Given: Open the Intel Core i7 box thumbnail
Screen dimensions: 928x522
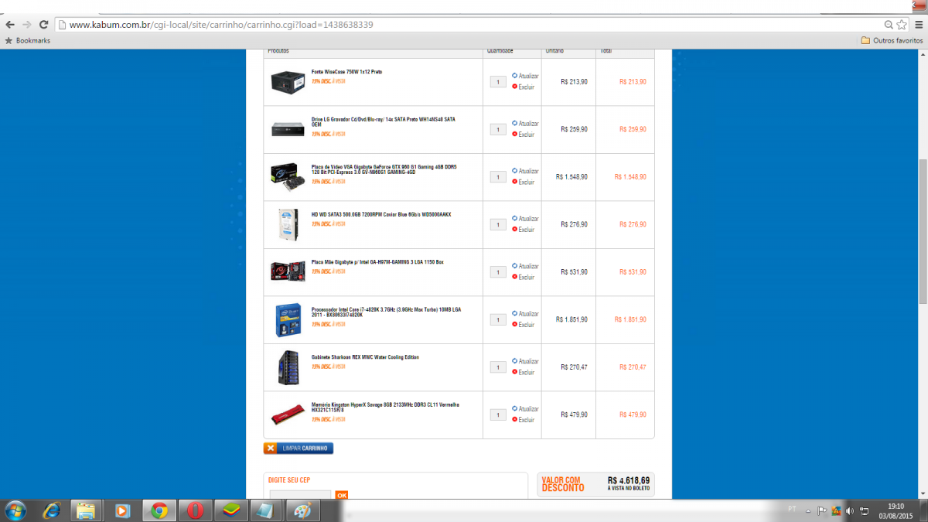Looking at the screenshot, I should (288, 319).
